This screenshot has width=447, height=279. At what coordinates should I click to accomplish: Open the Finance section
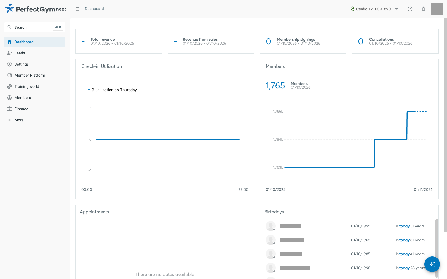coord(35,109)
